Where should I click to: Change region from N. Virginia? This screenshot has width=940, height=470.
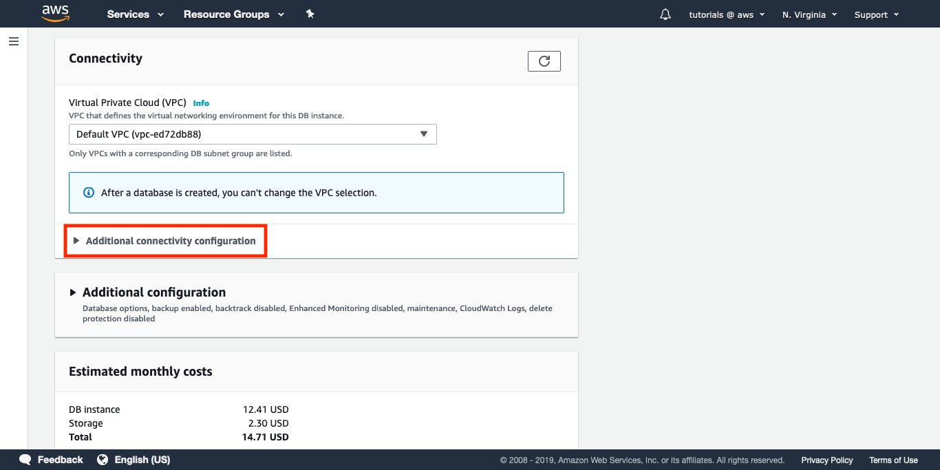coord(809,14)
